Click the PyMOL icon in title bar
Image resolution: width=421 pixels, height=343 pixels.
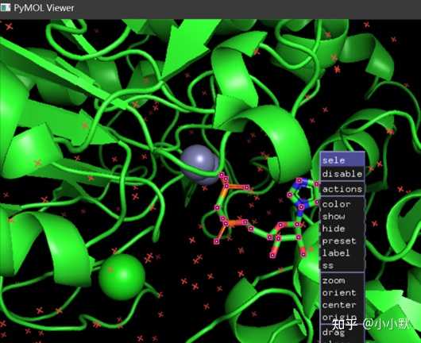(6, 7)
